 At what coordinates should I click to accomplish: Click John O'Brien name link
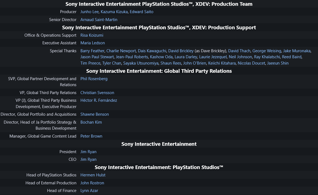tap(195, 63)
